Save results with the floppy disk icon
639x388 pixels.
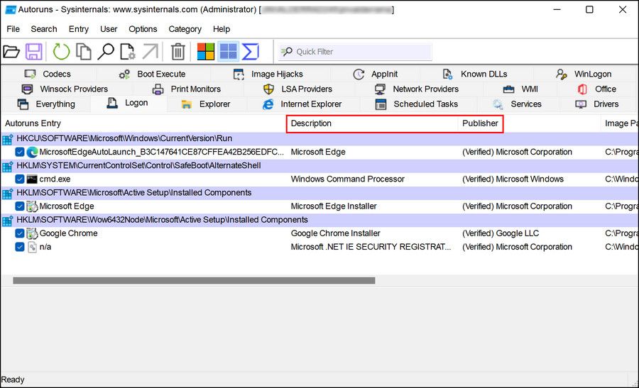point(34,52)
